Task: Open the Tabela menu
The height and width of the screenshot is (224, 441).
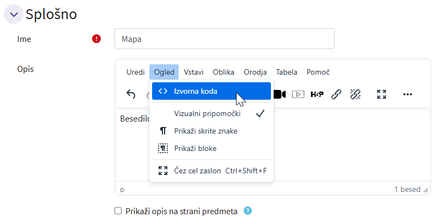Action: click(x=287, y=72)
